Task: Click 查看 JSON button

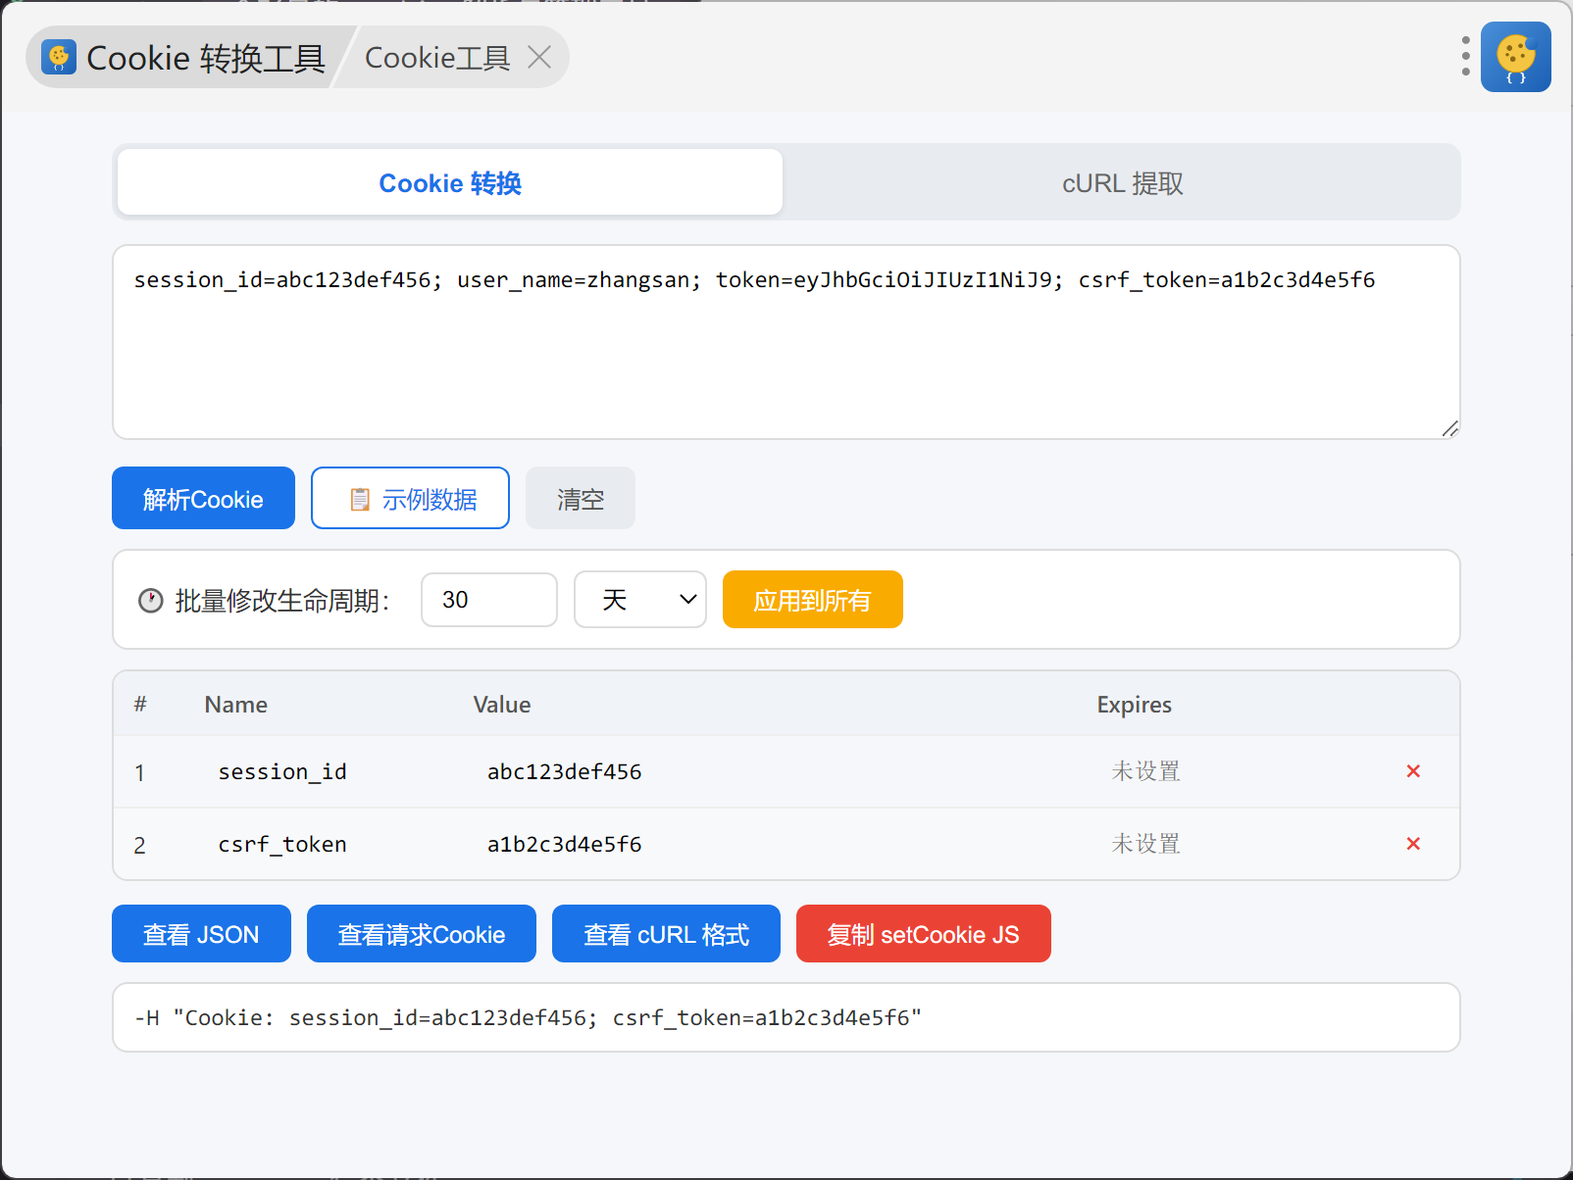Action: click(x=201, y=934)
